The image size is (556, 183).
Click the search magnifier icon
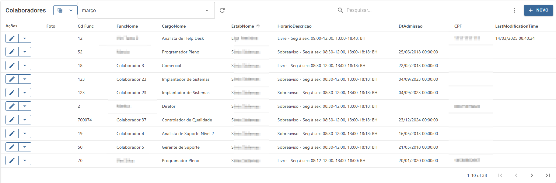[x=340, y=10]
